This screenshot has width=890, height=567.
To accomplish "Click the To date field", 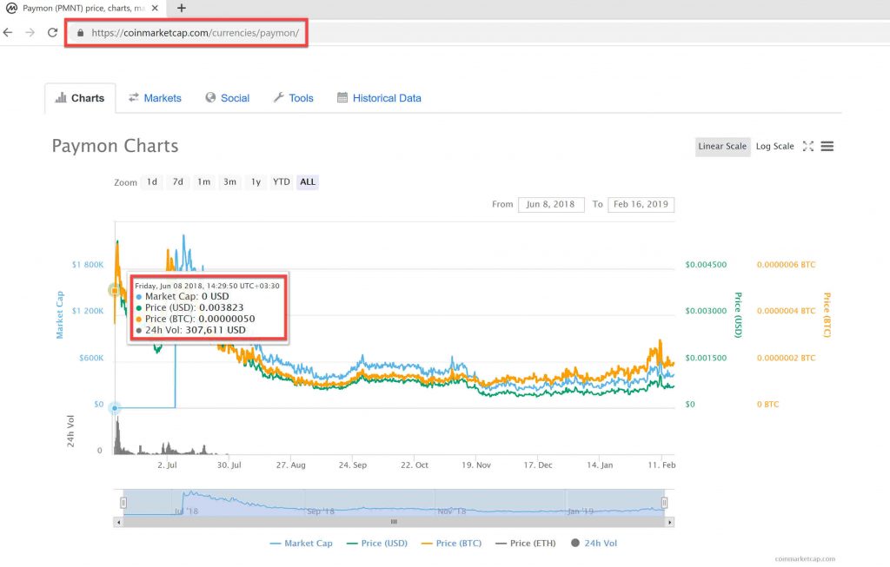I will (641, 205).
